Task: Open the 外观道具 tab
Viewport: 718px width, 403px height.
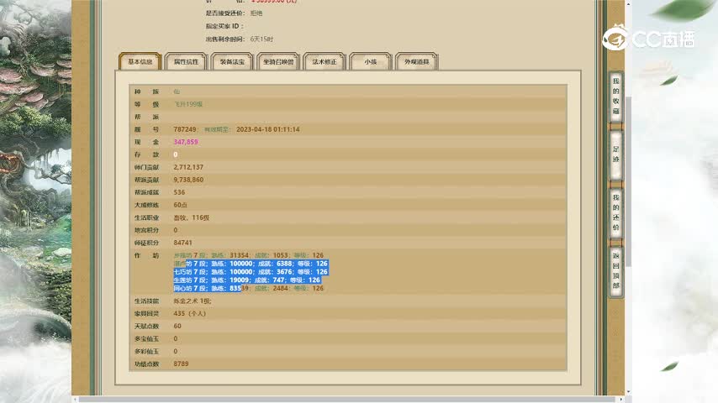Action: [x=416, y=62]
